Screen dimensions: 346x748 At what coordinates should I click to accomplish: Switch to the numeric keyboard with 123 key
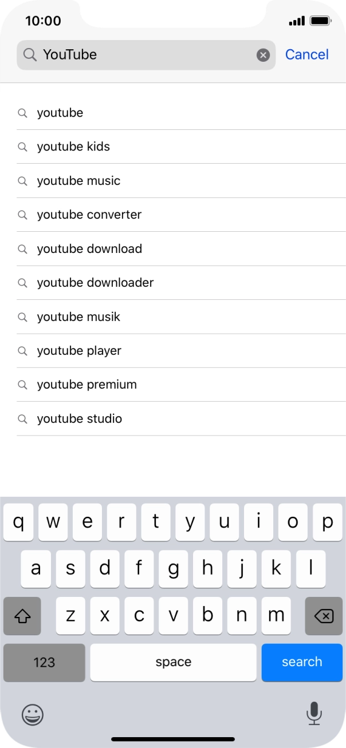[44, 662]
